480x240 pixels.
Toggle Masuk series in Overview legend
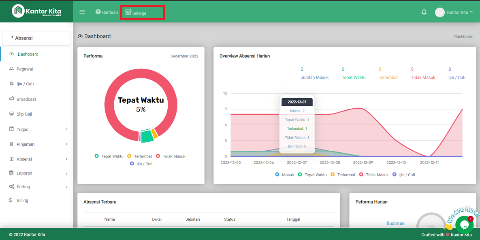284,175
